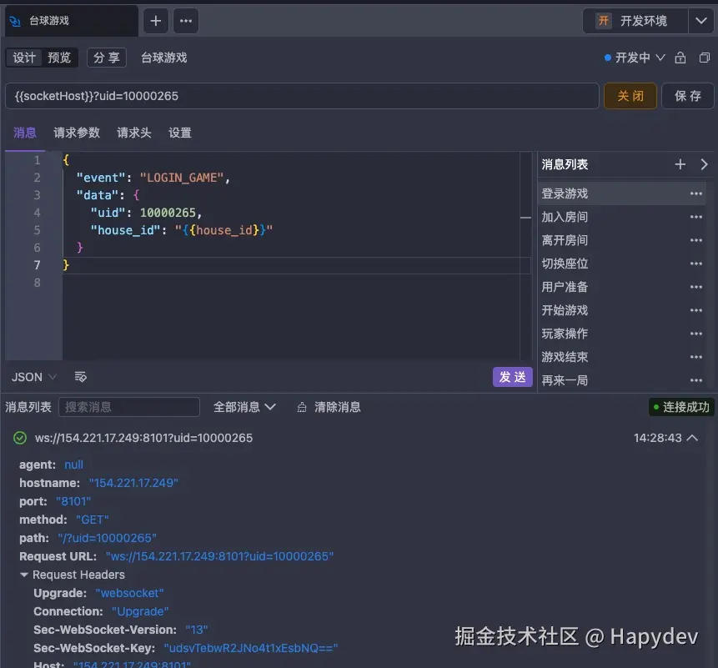The image size is (718, 668).
Task: Open the 全部消息 filter dropdown
Action: tap(244, 407)
